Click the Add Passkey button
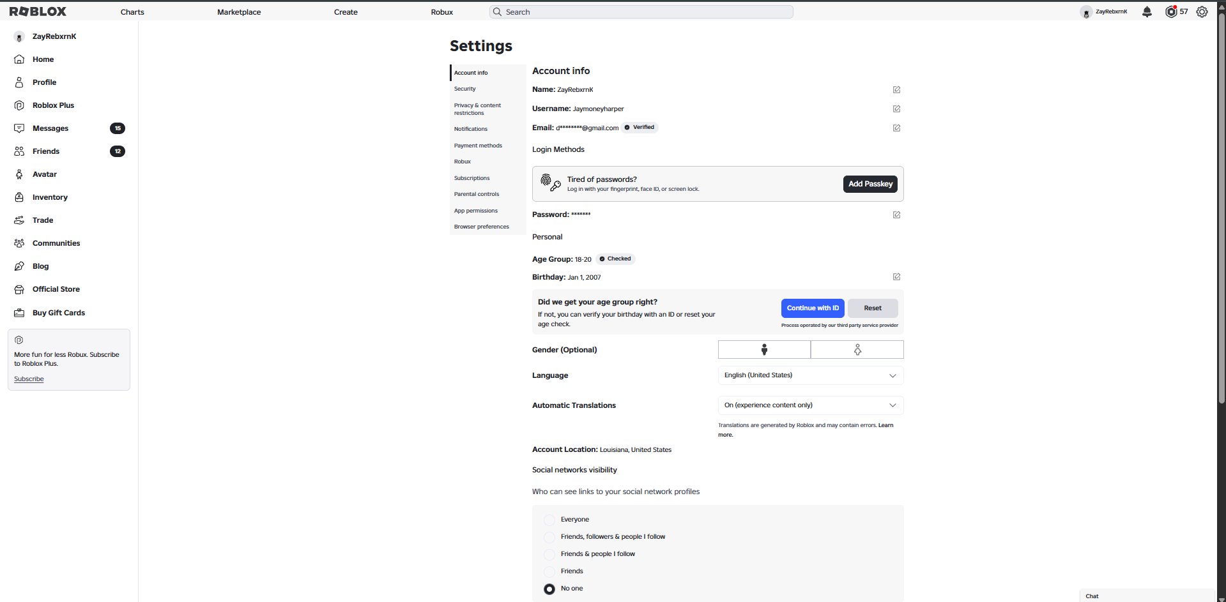 870,184
